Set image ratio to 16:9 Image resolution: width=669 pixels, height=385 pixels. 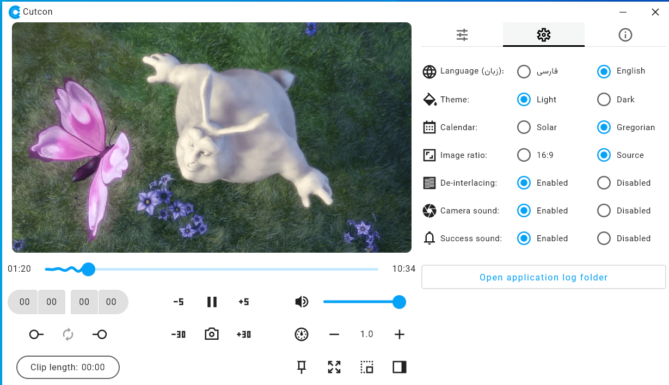tap(524, 155)
